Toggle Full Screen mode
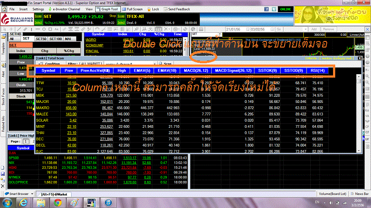Screen dimensions: 371x208 coord(132,9)
